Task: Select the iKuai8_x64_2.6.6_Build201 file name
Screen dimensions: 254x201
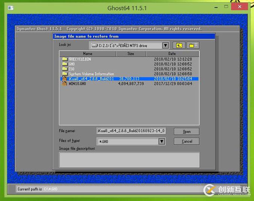Action: pos(91,79)
